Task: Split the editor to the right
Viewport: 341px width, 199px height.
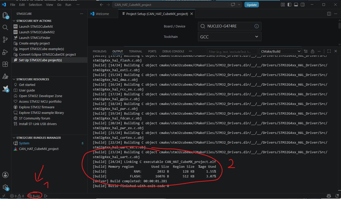Action: [x=329, y=14]
